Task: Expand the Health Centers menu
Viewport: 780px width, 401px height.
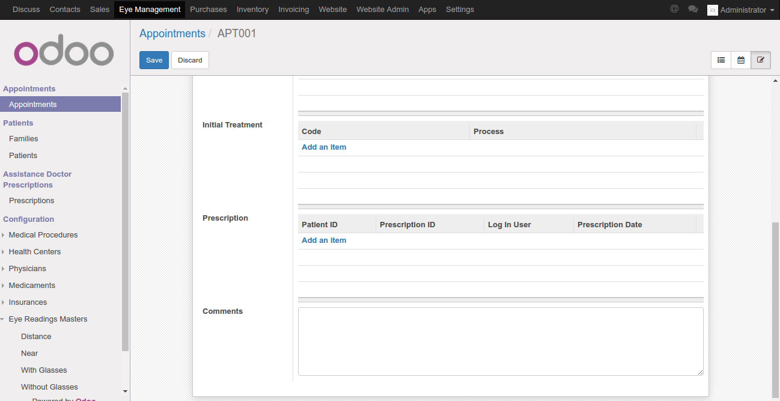Action: [35, 252]
